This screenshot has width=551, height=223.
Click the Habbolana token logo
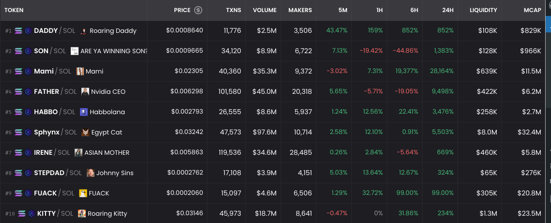click(x=84, y=112)
